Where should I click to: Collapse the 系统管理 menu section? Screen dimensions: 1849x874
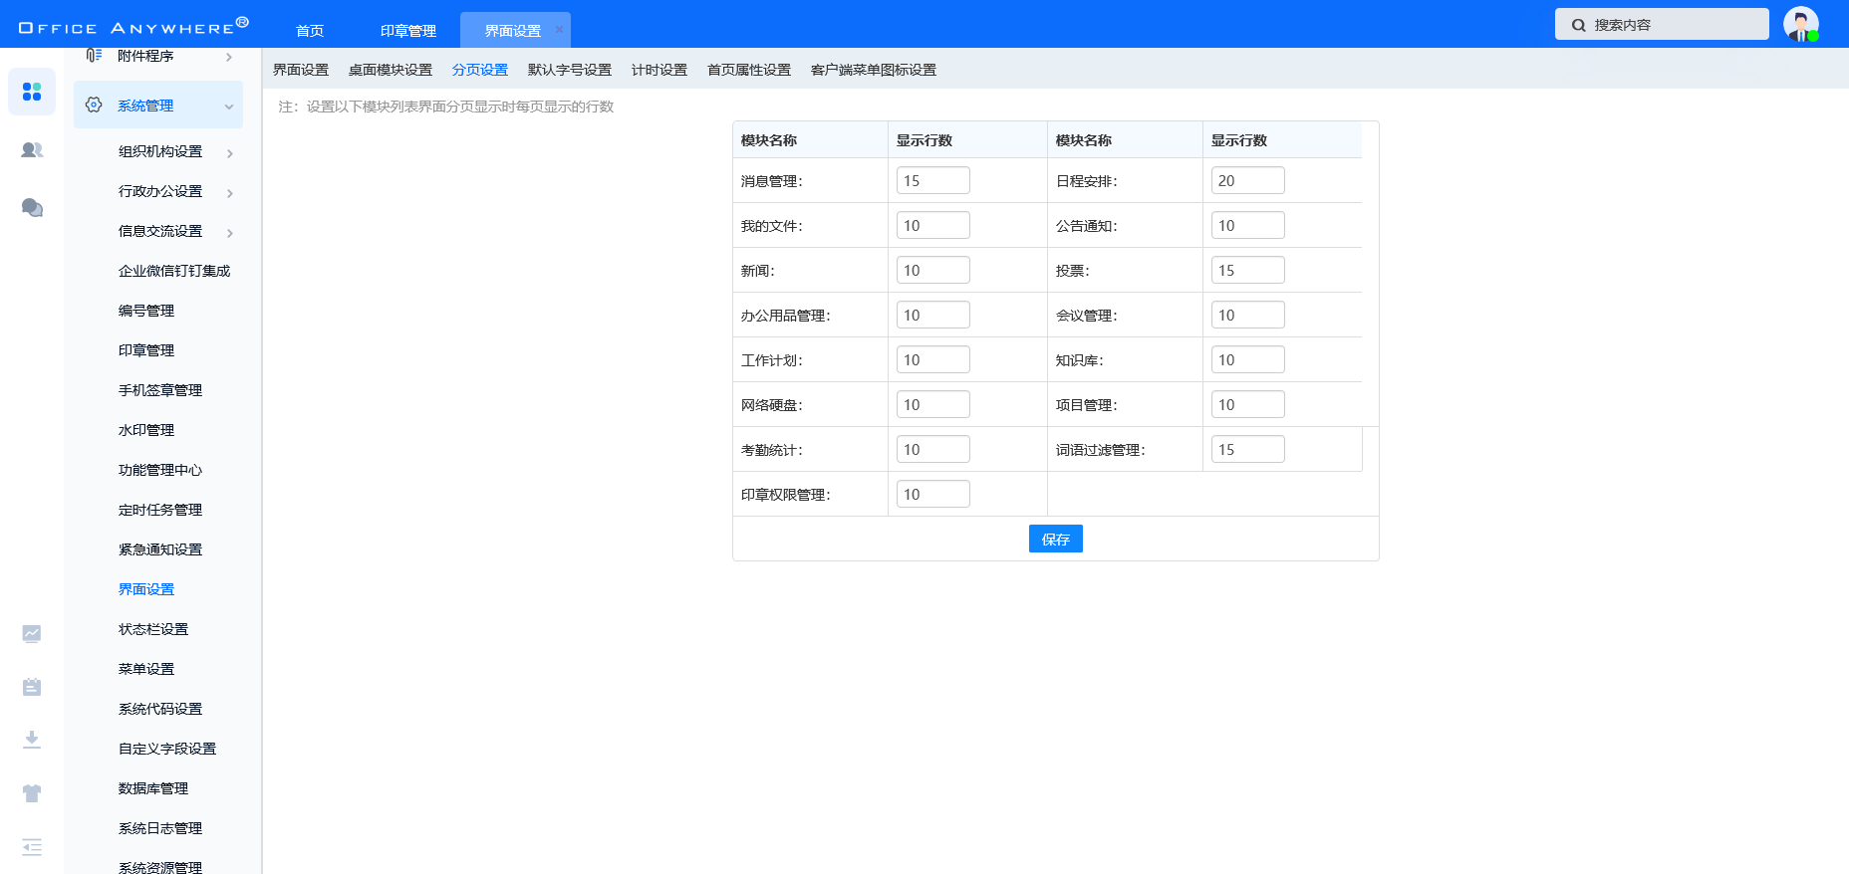(x=229, y=107)
